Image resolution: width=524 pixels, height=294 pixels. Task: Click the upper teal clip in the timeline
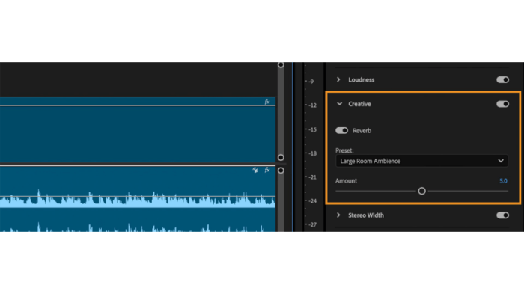coord(138,129)
